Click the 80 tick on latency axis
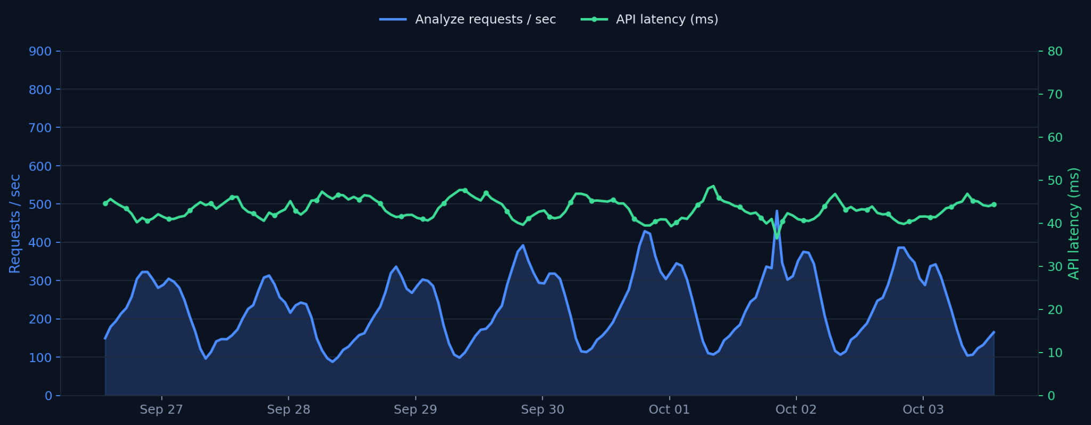 [x=1055, y=52]
